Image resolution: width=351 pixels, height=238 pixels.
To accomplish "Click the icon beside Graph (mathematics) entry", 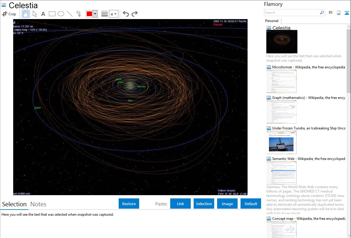I will tap(269, 98).
